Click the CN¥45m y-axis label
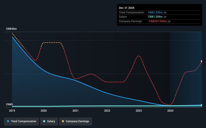The height and width of the screenshot is (128, 206). pos(11,29)
